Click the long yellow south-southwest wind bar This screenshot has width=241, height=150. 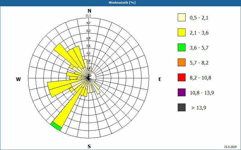pos(69,107)
